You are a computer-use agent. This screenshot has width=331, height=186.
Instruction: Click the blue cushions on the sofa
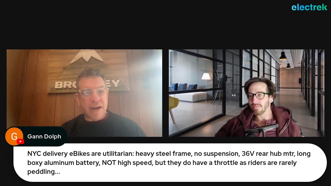(184, 87)
